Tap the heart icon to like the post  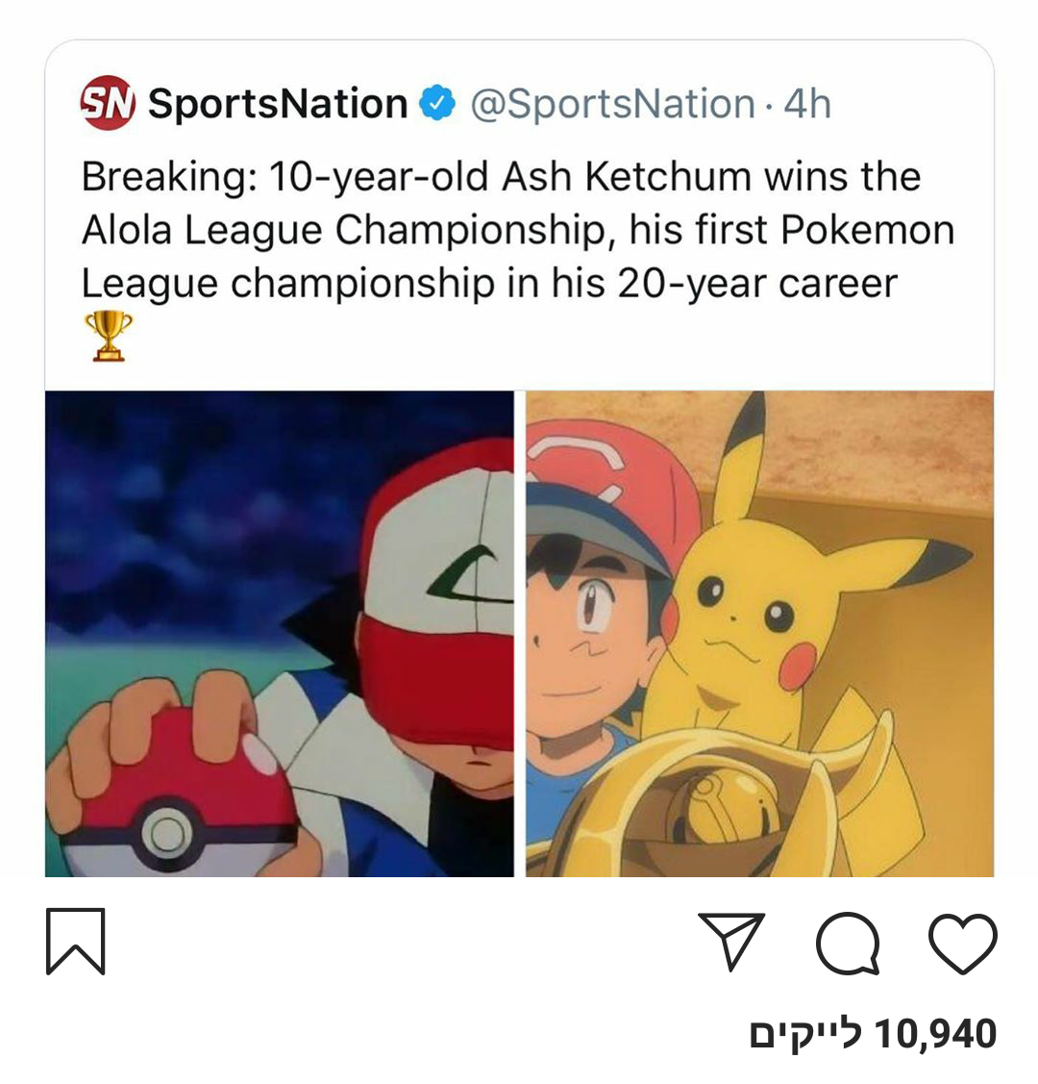click(962, 944)
